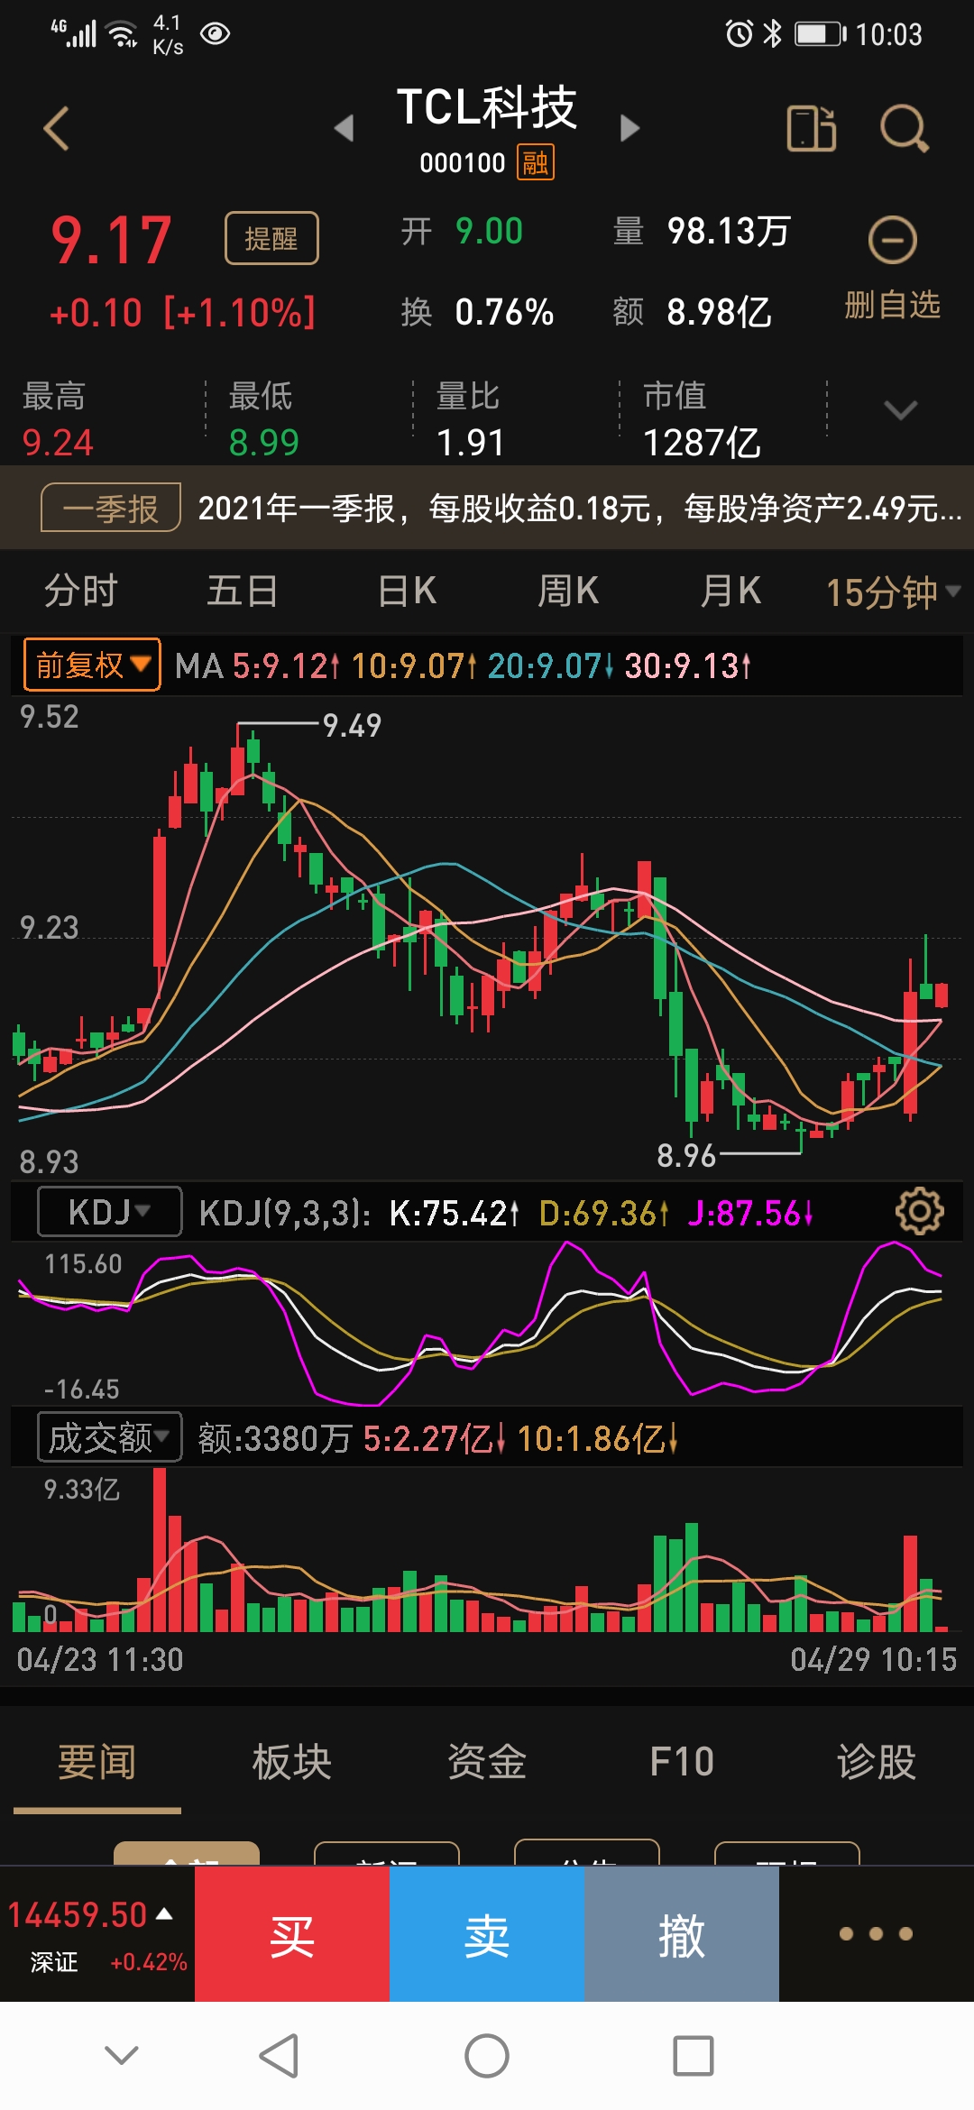Tap the 04/29 10:15 date label
This screenshot has width=974, height=2110.
point(873,1659)
